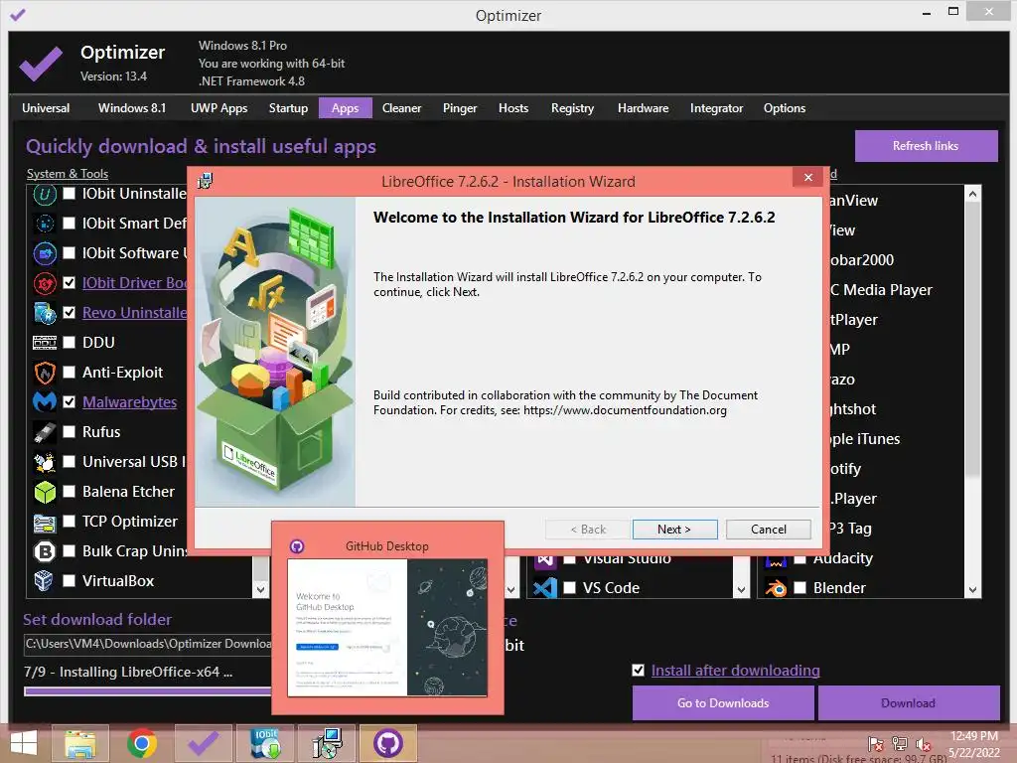This screenshot has width=1017, height=763.
Task: Click the GitHub Desktop preview thumbnail
Action: pos(387,628)
